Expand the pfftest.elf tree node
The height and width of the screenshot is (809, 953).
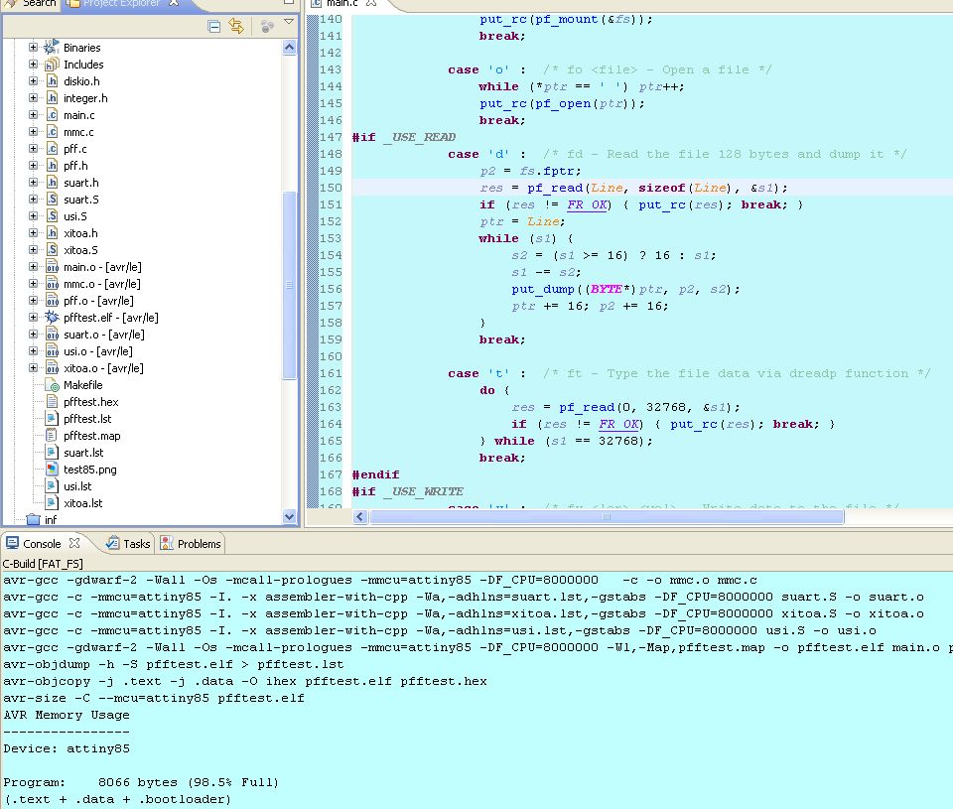[x=34, y=318]
